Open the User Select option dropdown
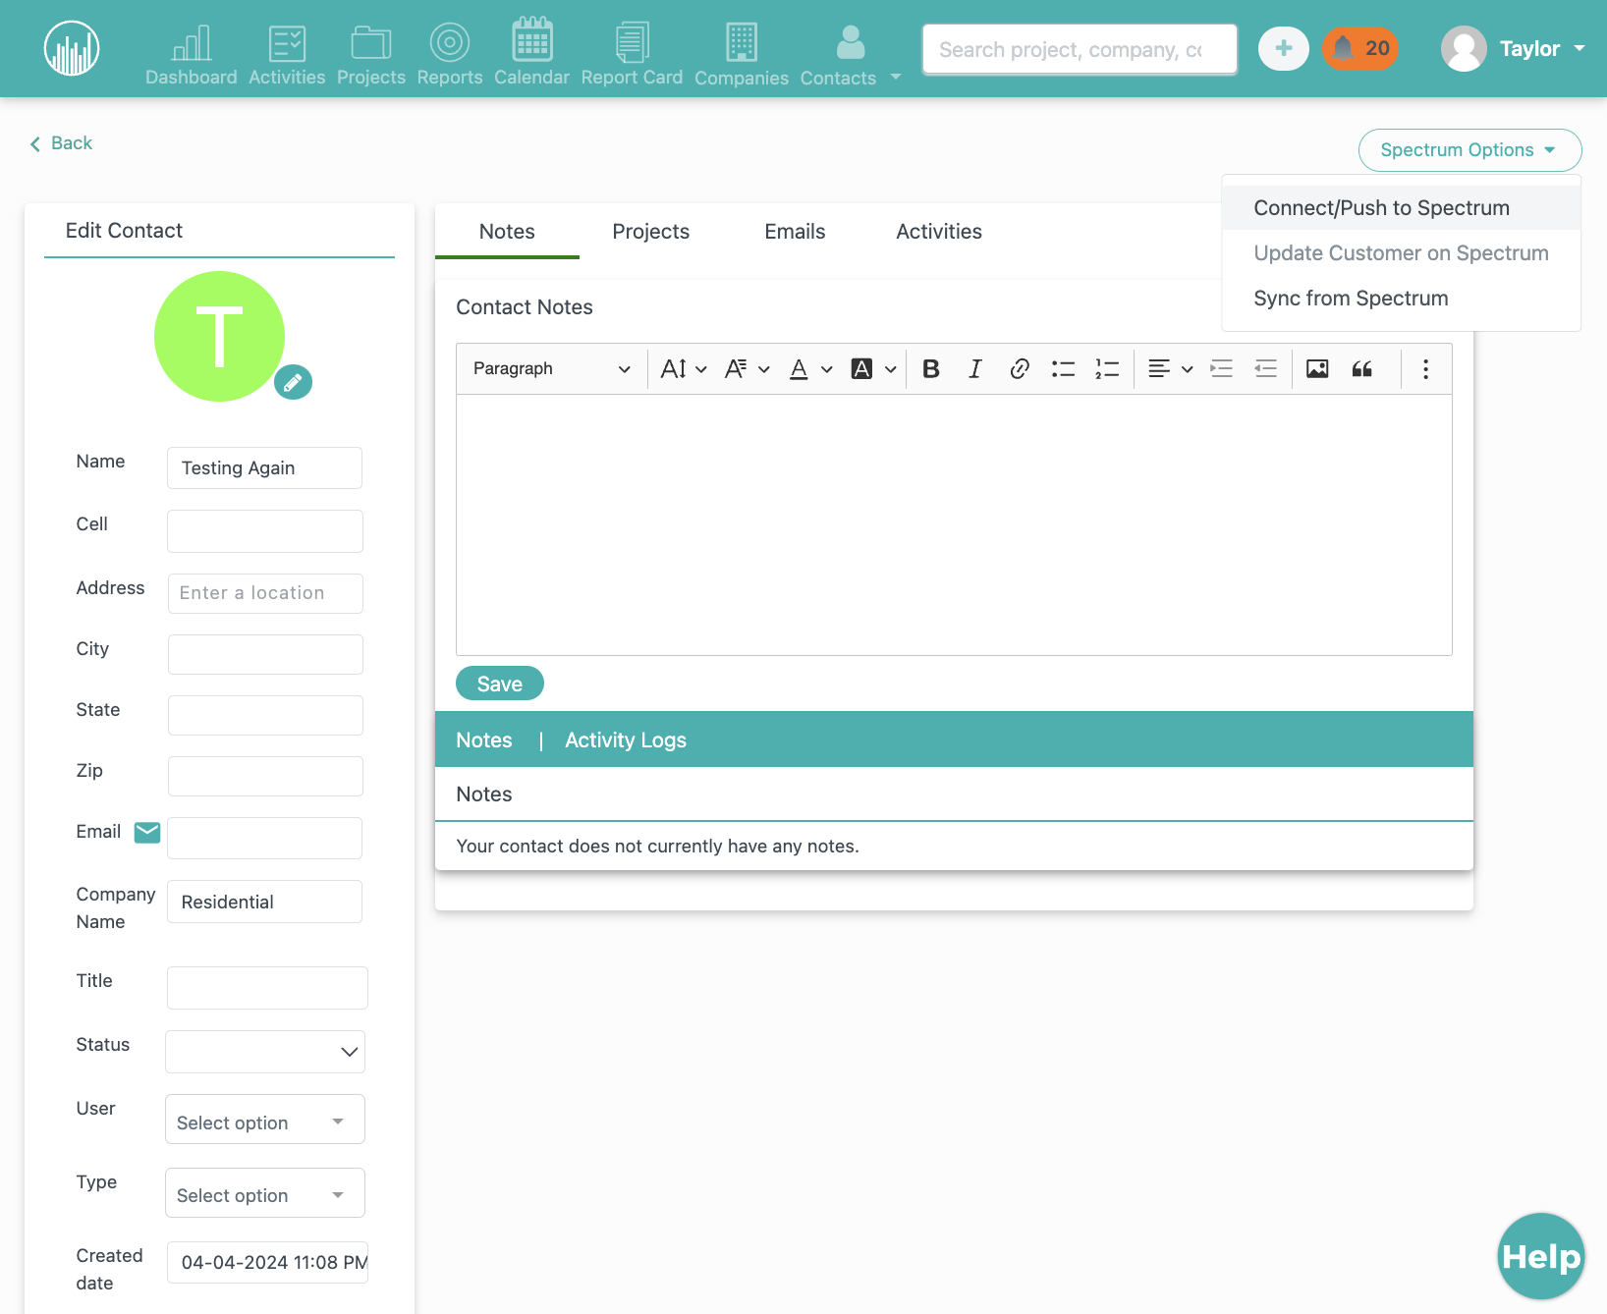This screenshot has height=1314, width=1607. [x=265, y=1120]
